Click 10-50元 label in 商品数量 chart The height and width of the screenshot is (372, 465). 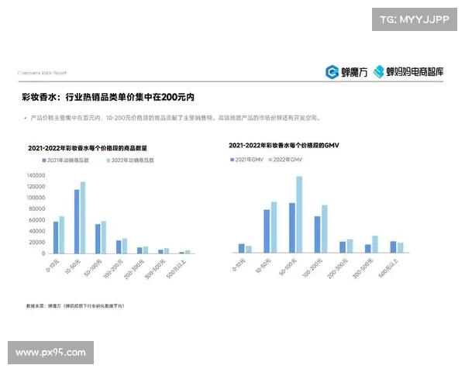click(73, 267)
